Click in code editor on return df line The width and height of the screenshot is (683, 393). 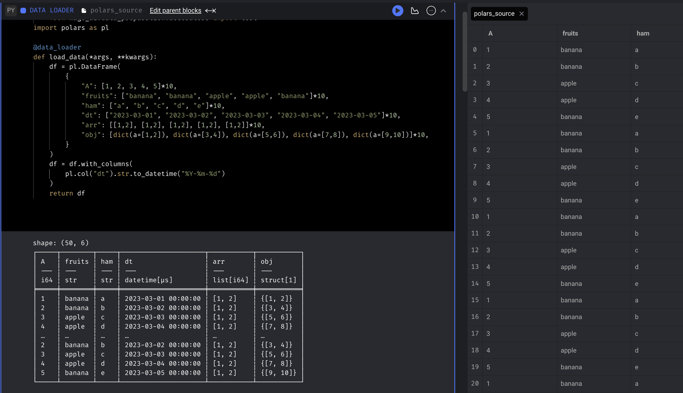[x=67, y=193]
